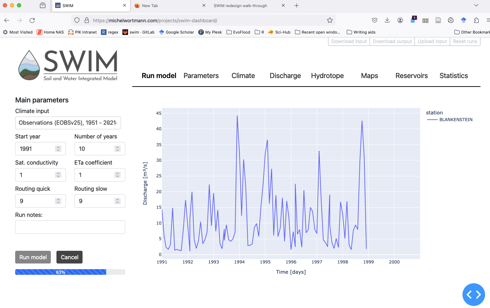
Task: Open the blue graduation cap extension icon
Action: click(464, 20)
